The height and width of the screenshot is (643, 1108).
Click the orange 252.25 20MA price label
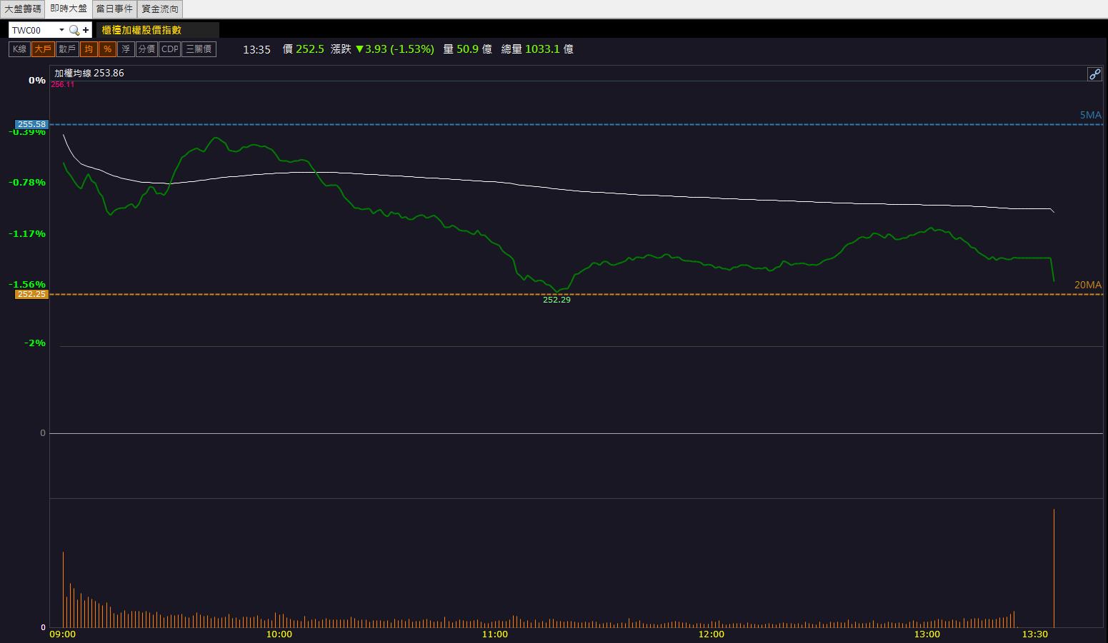point(32,294)
